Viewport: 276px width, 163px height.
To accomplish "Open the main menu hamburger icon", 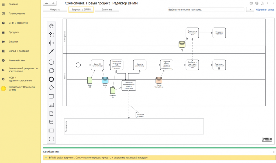I will point(3,4).
